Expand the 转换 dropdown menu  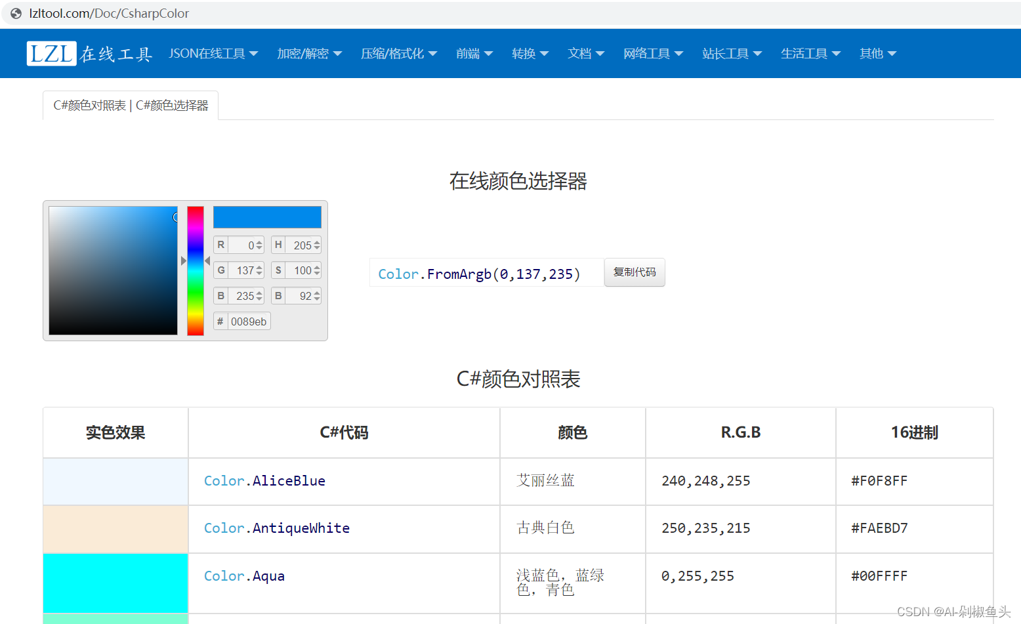[x=530, y=53]
